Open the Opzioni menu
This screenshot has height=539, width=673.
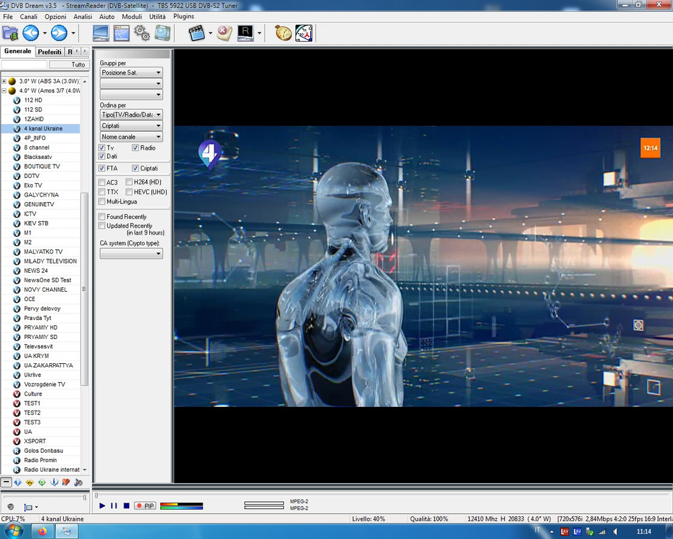55,16
